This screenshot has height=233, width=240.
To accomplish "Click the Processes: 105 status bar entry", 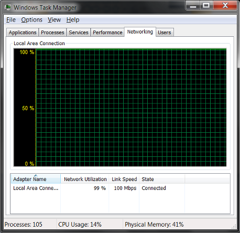I will click(24, 225).
